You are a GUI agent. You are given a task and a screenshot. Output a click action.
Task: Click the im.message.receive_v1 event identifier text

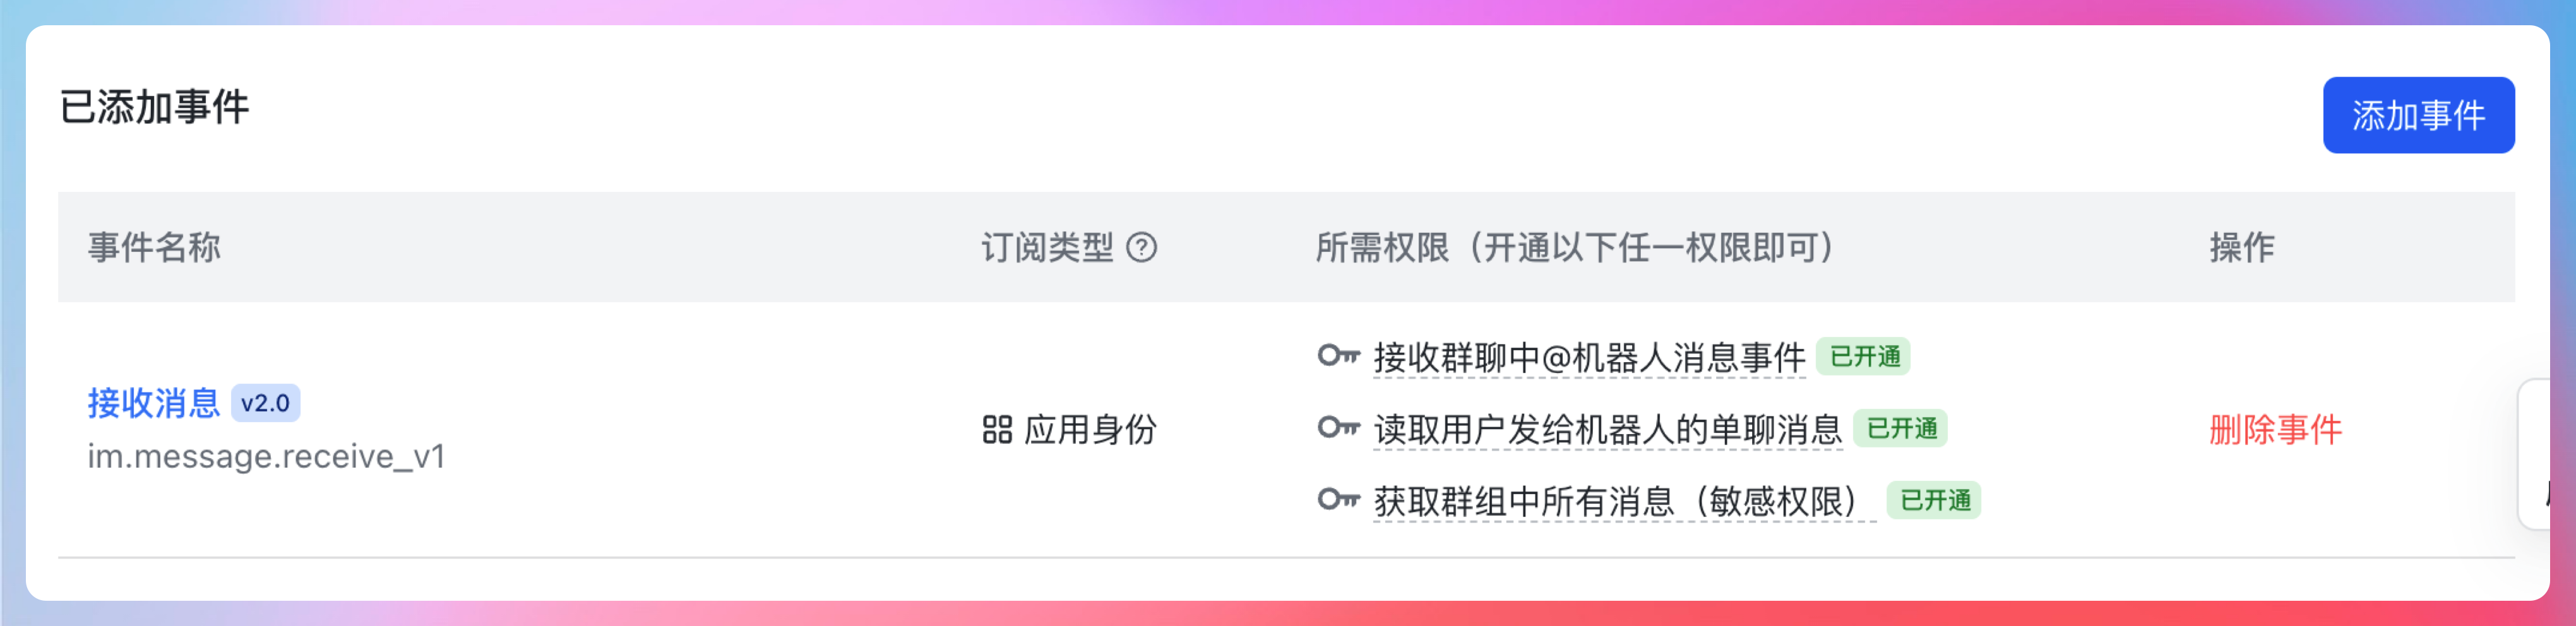(x=266, y=456)
